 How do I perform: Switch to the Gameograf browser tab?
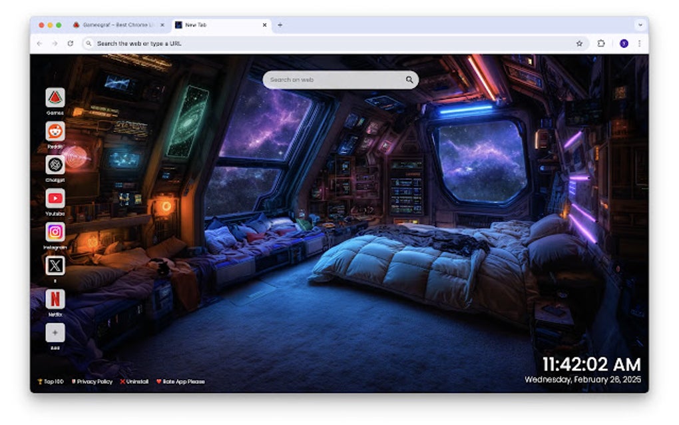tap(113, 23)
